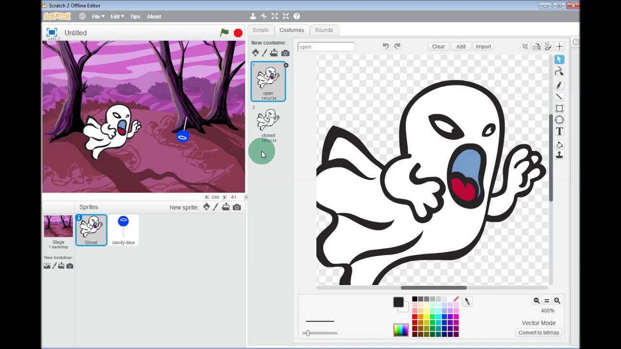
Task: Click the costume name field 'open'
Action: 326,47
